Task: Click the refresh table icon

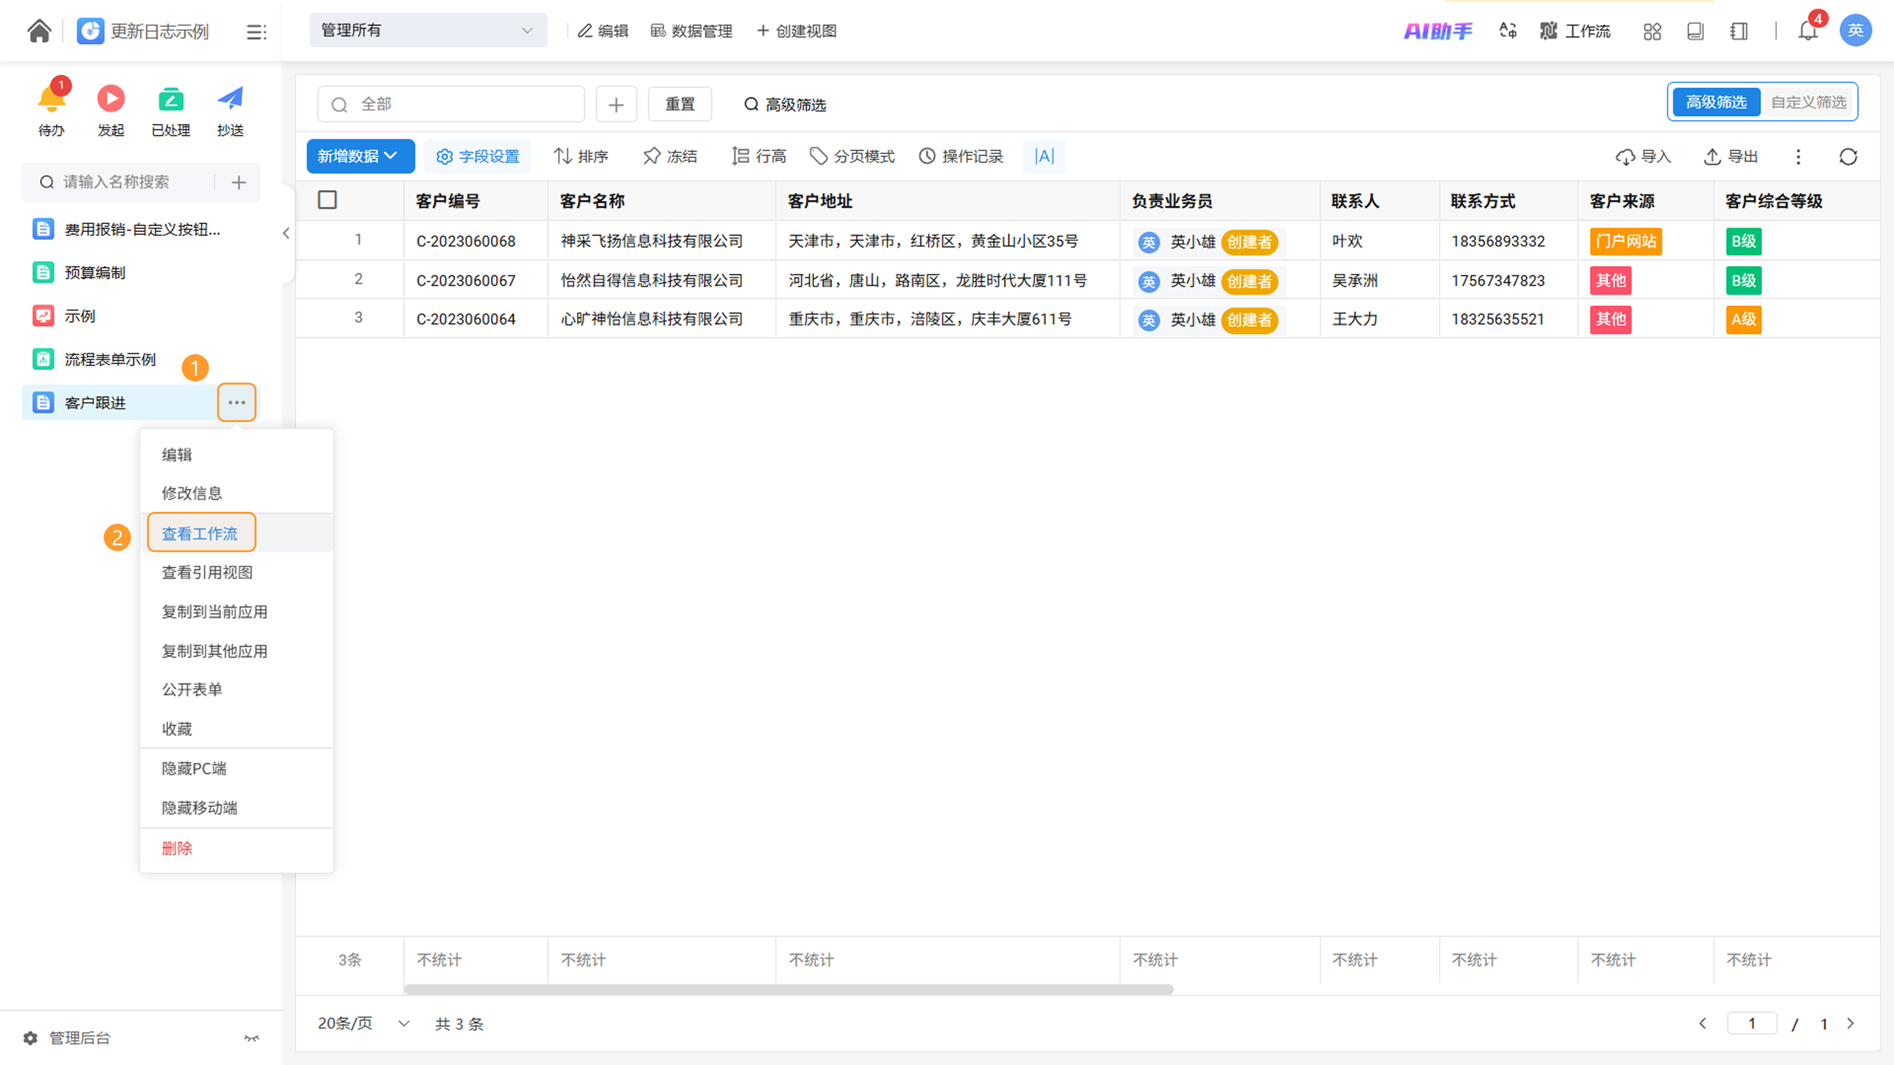Action: coord(1849,157)
